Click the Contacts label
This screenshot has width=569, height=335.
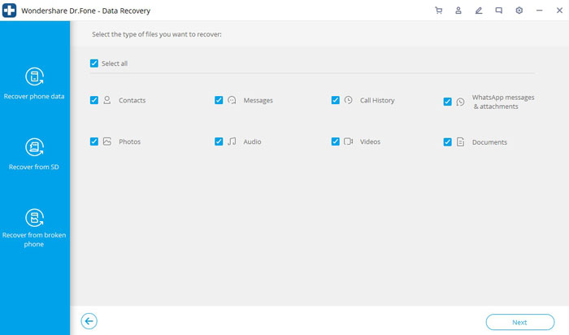click(132, 101)
